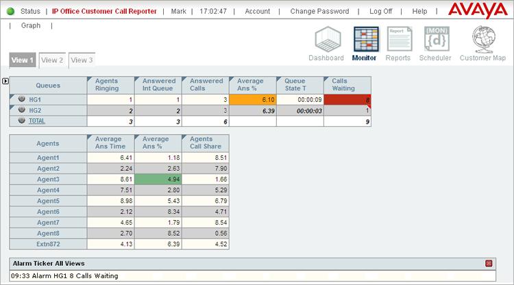
Task: Open the Answered Calls column corner menu
Action: click(x=184, y=79)
